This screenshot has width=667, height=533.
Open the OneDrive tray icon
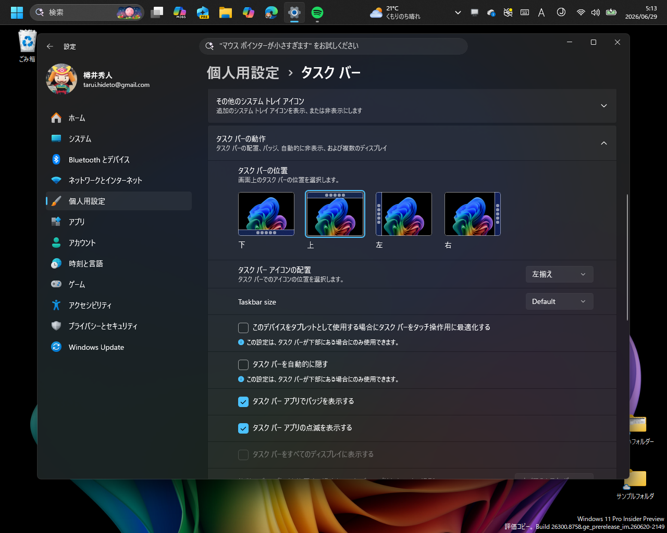click(491, 12)
